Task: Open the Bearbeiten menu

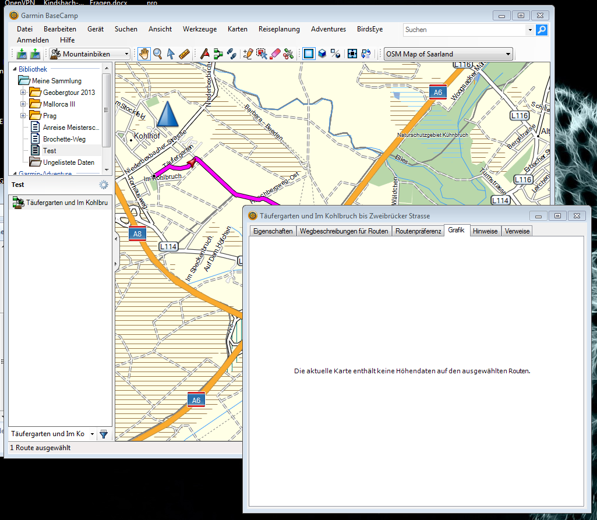Action: coord(60,29)
